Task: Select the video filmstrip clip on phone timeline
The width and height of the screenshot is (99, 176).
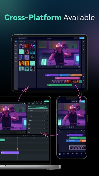Action: (x=77, y=147)
